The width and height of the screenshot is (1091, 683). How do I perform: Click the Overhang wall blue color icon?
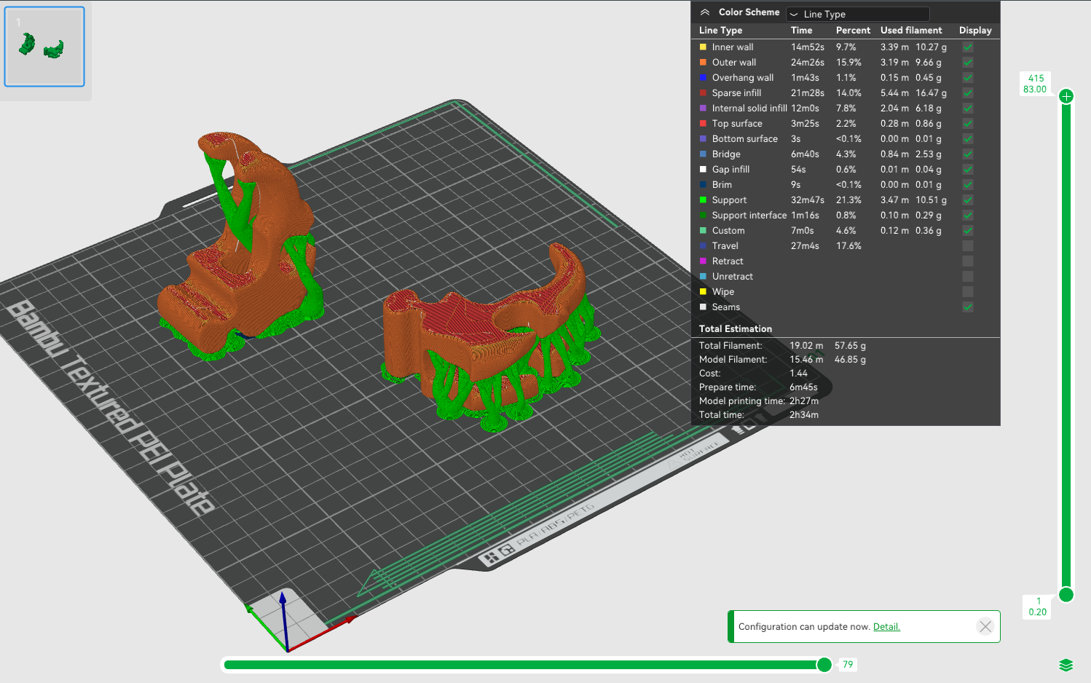(x=703, y=78)
